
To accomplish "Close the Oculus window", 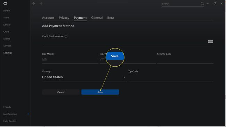I will coord(221,3).
